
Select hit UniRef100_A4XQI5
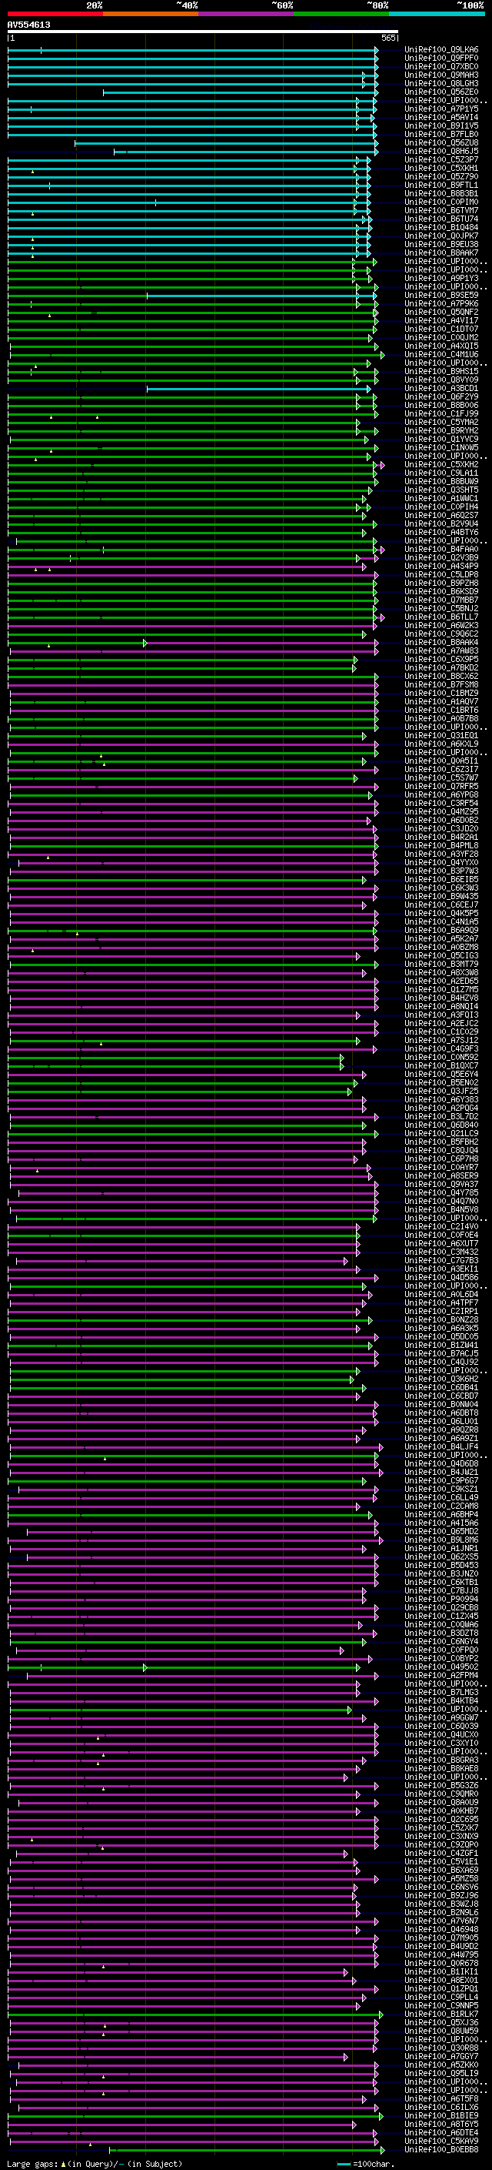(441, 346)
